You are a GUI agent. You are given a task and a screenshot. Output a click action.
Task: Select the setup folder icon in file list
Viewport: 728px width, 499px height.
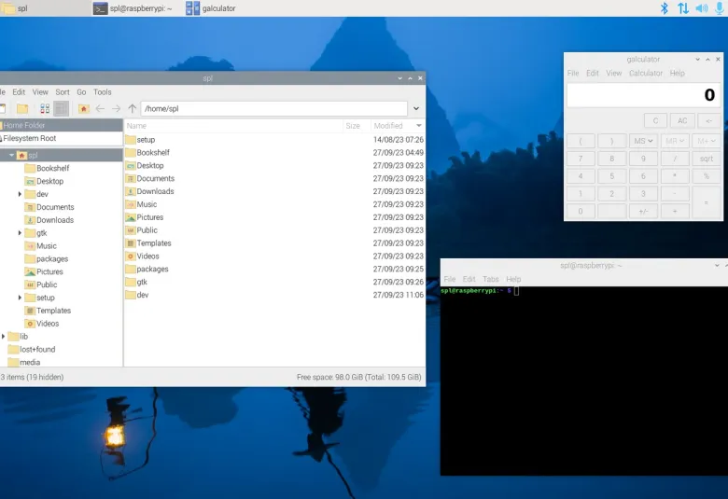click(131, 140)
